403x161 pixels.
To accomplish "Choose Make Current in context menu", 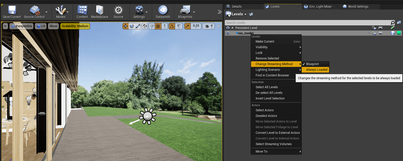I will point(276,42).
